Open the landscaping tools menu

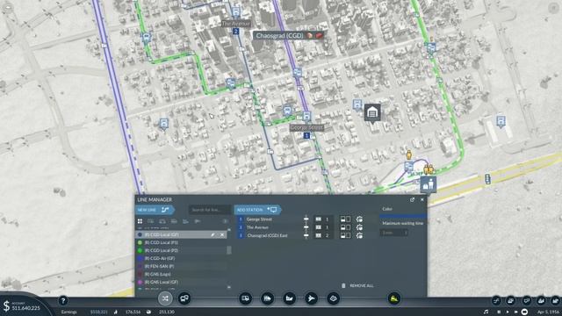333,298
